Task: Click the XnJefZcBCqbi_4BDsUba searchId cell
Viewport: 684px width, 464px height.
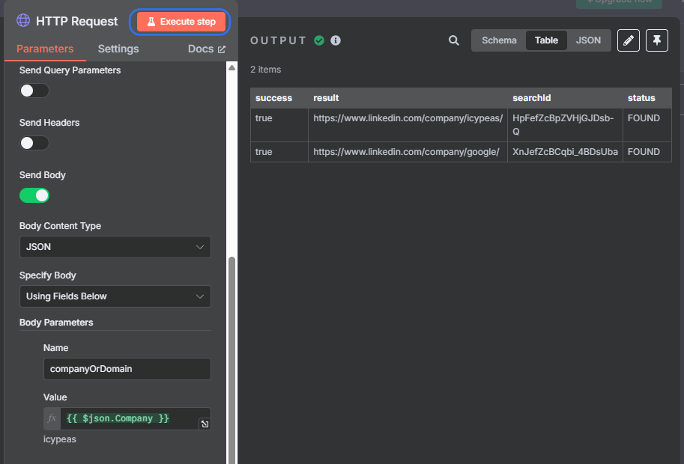Action: point(565,152)
